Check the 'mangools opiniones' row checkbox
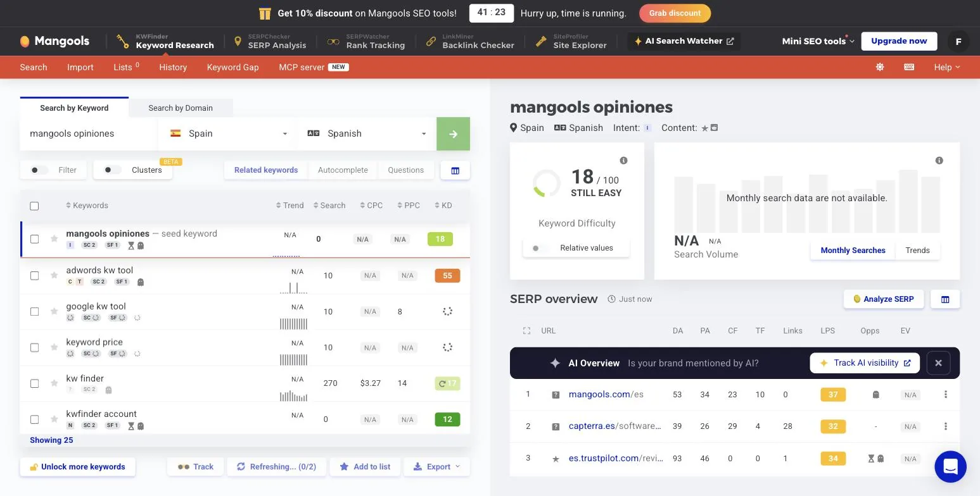 click(x=34, y=239)
